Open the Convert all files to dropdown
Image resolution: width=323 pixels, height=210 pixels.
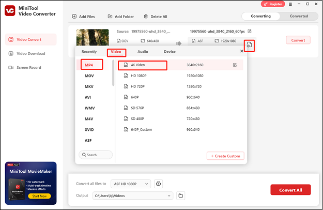point(131,184)
